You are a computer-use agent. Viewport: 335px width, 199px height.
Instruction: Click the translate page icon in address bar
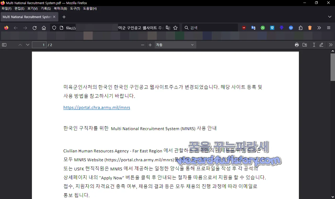pos(168,28)
